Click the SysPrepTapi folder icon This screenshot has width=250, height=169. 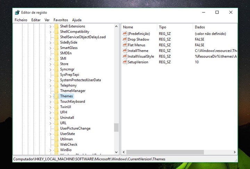(x=57, y=75)
